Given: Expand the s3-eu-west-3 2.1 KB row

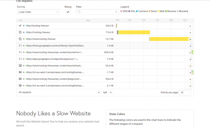Looking at the screenshot, I should coord(190,86).
